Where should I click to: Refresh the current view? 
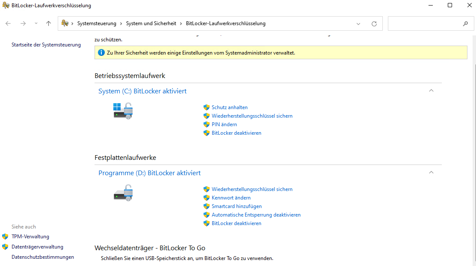point(374,23)
